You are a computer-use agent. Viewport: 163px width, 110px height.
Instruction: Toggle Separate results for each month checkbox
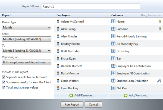click(x=4, y=77)
